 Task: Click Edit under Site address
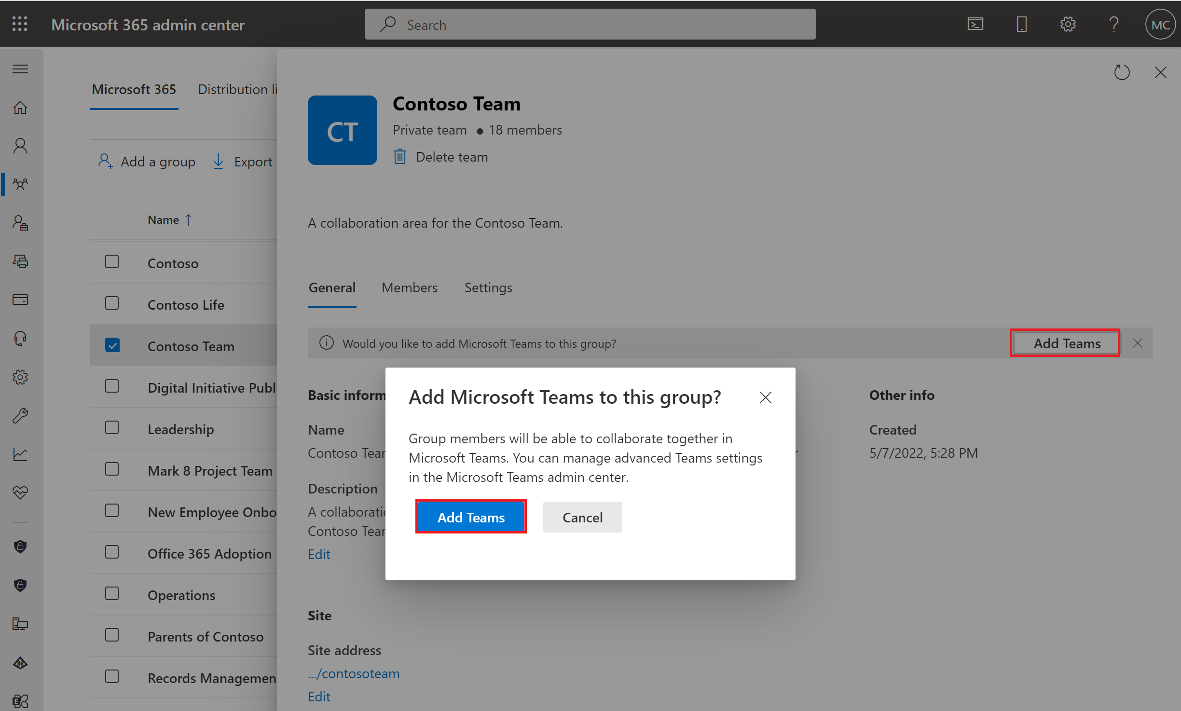tap(319, 697)
